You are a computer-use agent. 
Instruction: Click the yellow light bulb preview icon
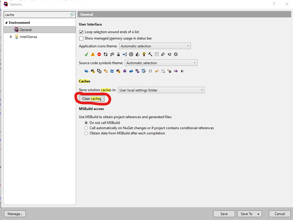click(144, 54)
